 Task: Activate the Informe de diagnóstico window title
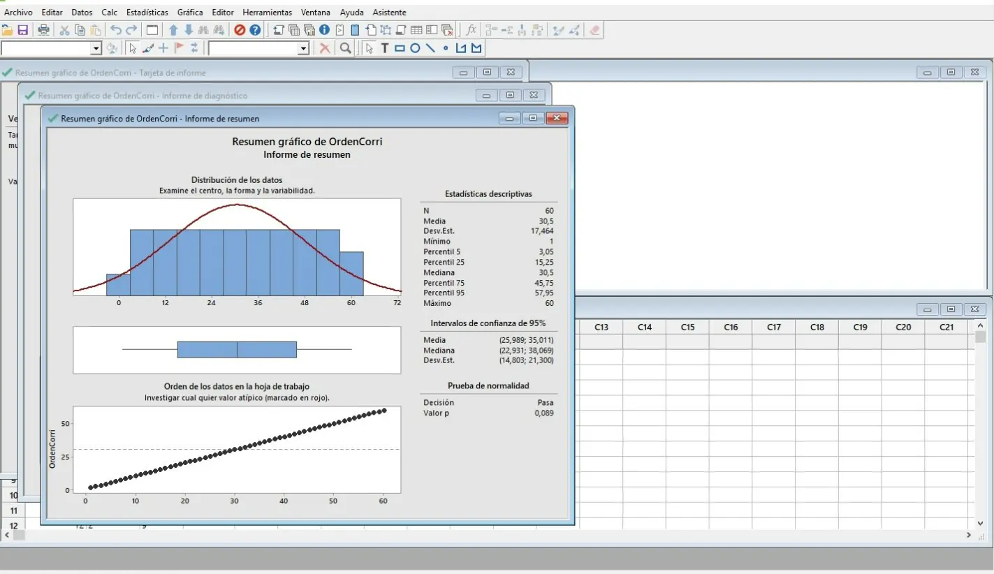click(142, 96)
